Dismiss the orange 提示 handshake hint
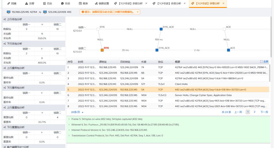Viewport: 274px width, 148px height. [x=138, y=12]
